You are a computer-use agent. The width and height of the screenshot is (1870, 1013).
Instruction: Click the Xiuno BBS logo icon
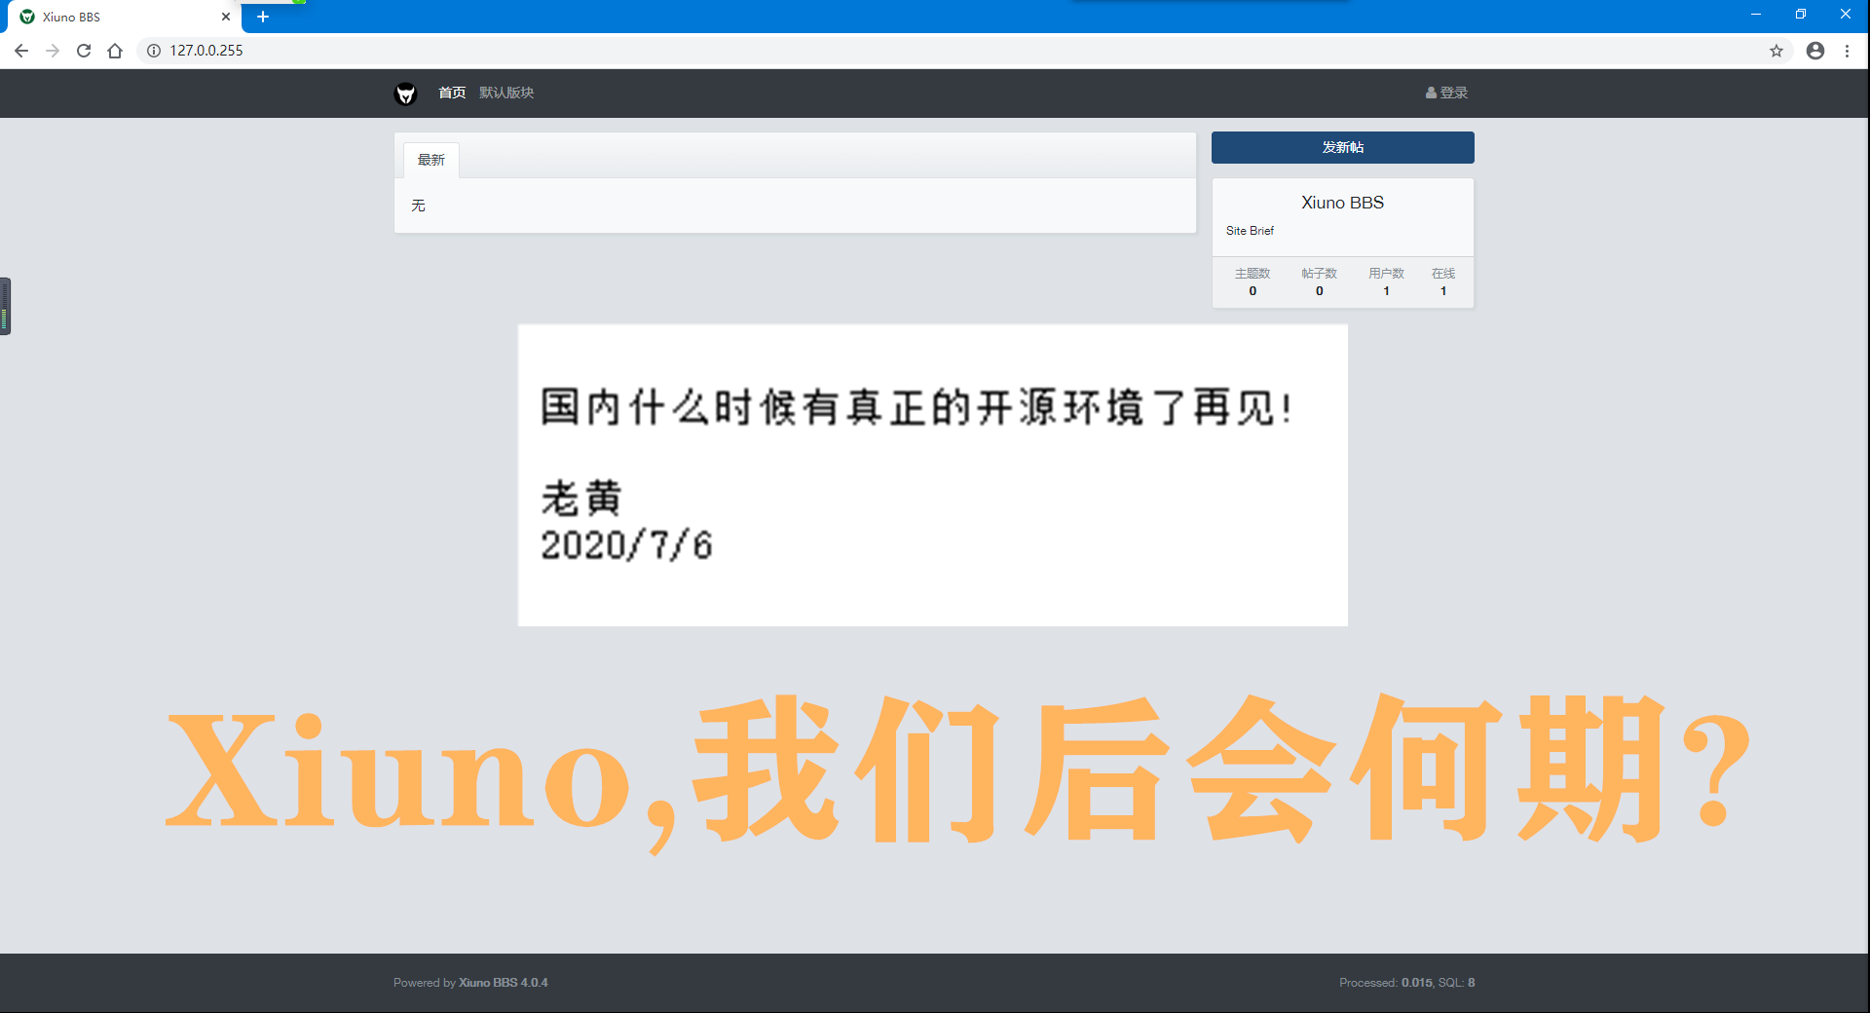click(405, 94)
